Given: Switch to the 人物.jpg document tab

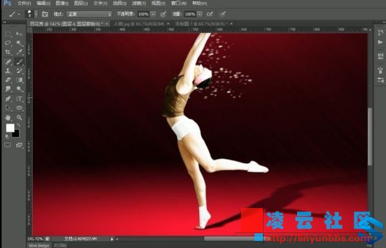Looking at the screenshot, I should pyautogui.click(x=139, y=24).
